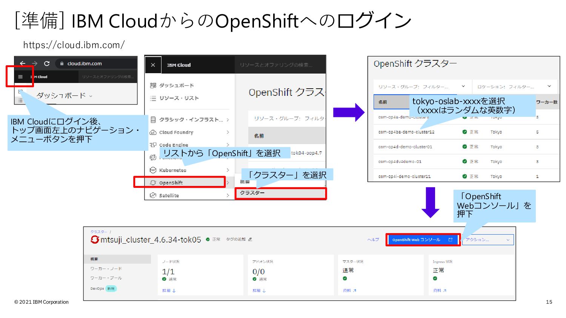Click green check under アドオン状況 0/0
566x318 pixels.
[x=255, y=279]
